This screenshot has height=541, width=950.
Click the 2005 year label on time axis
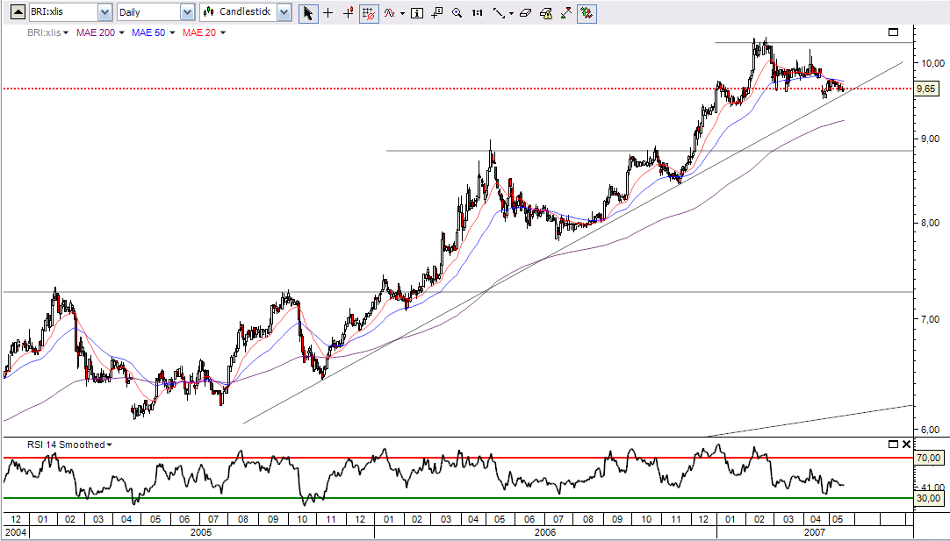(201, 532)
